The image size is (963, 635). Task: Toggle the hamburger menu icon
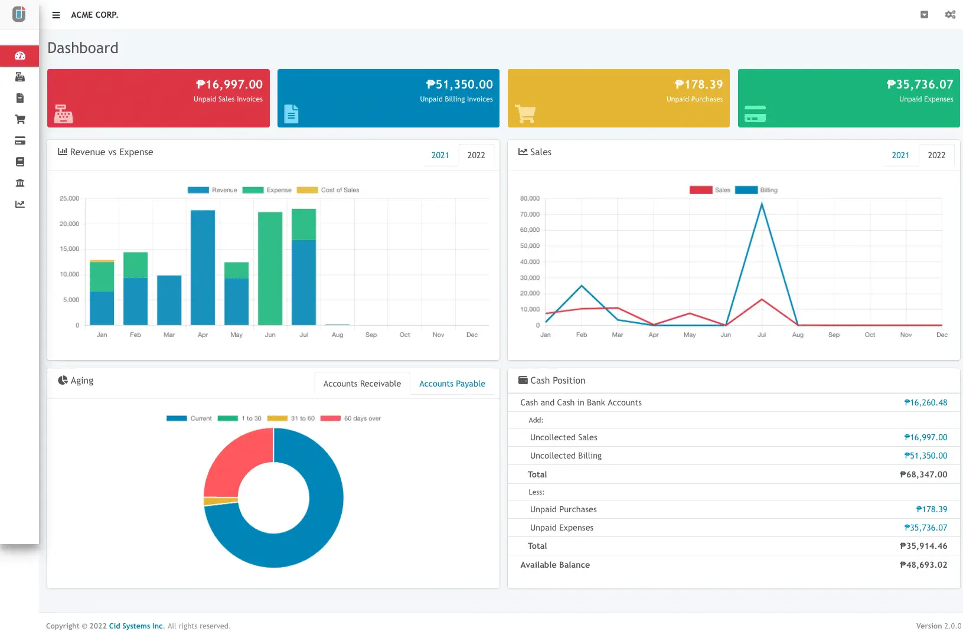56,15
